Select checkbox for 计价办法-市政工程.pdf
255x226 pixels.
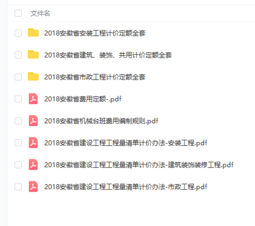click(x=18, y=187)
